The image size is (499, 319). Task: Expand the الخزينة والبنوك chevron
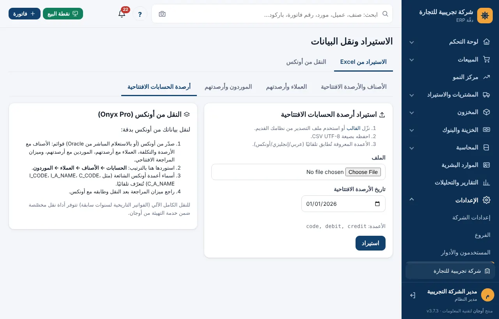tap(412, 130)
